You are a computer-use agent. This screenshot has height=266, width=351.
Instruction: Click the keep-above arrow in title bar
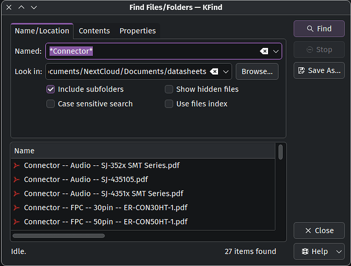(x=21, y=7)
